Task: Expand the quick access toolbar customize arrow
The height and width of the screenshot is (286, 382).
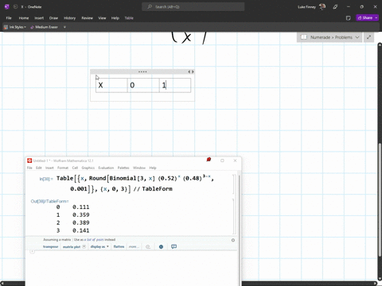Action: (64, 27)
